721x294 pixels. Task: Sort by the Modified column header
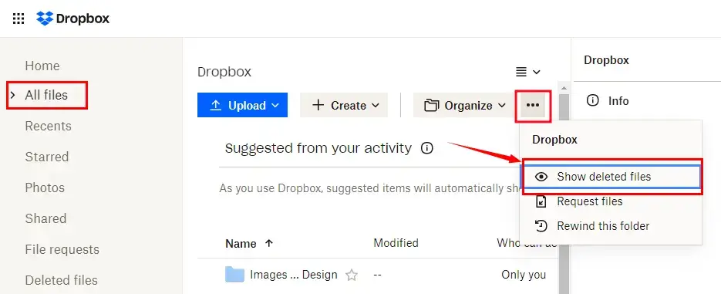pyautogui.click(x=396, y=243)
